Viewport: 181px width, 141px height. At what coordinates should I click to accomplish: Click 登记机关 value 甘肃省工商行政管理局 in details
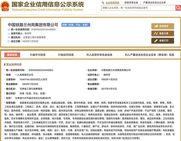click(31, 89)
